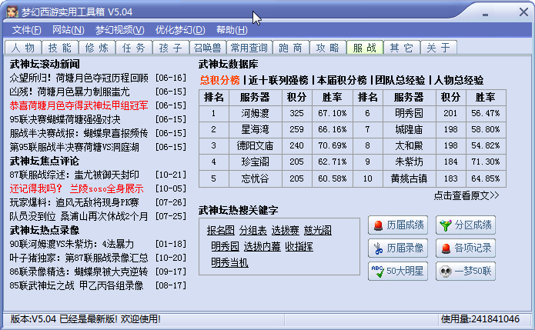Switch to the 人物 tab
The image size is (535, 330).
tap(23, 48)
